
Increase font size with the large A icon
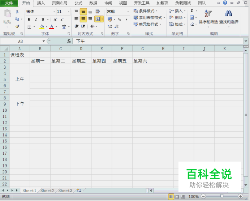pos(55,20)
